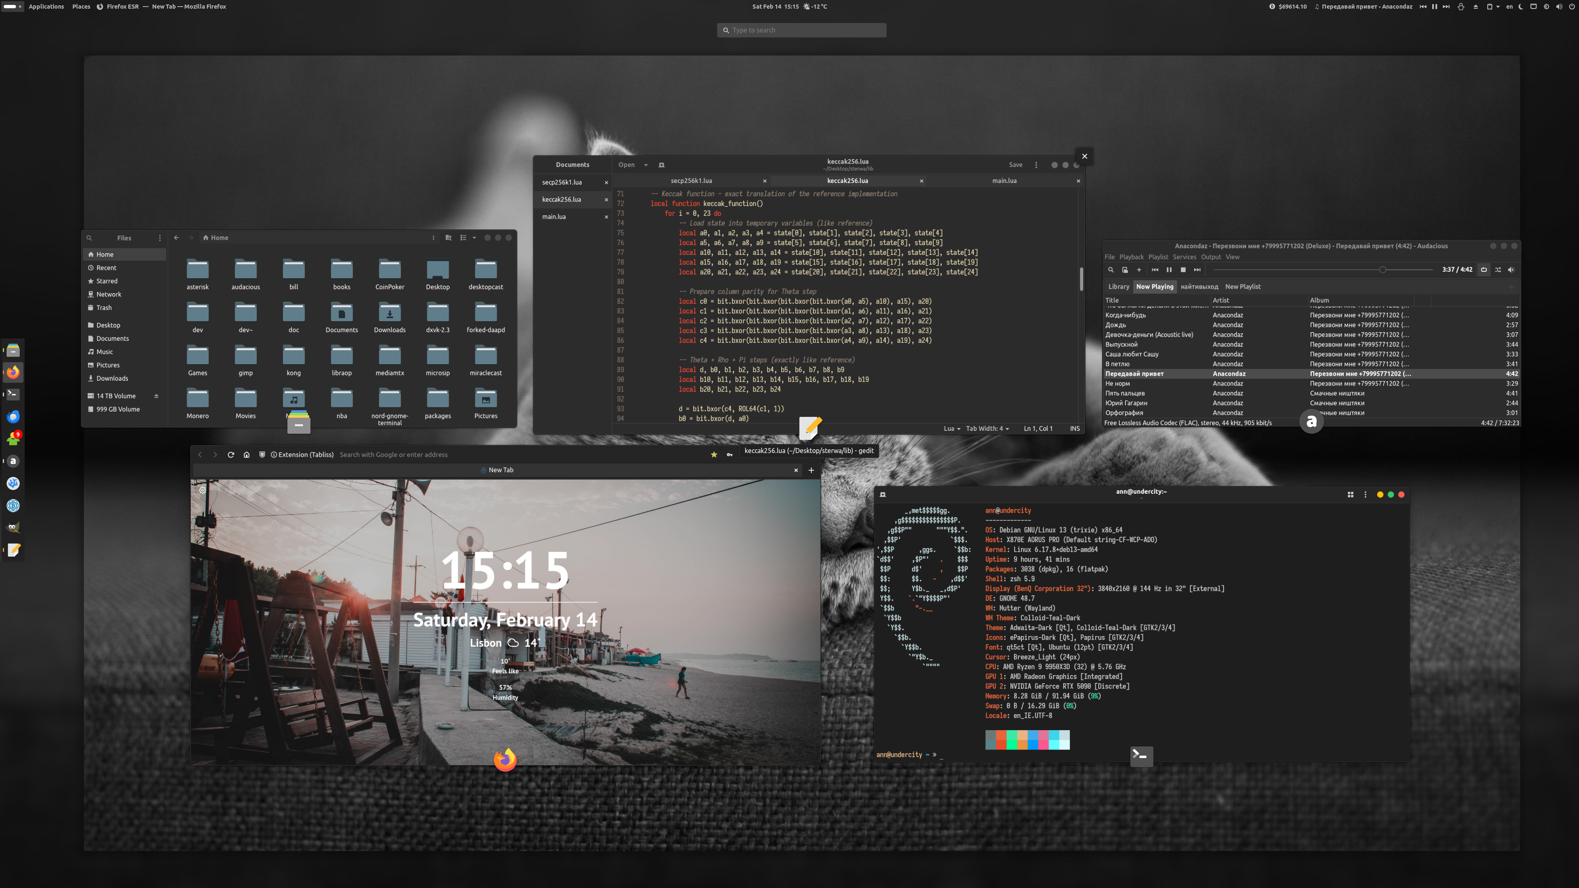Pause playback in Audacious toolbar
Viewport: 1579px width, 888px height.
[x=1169, y=270]
